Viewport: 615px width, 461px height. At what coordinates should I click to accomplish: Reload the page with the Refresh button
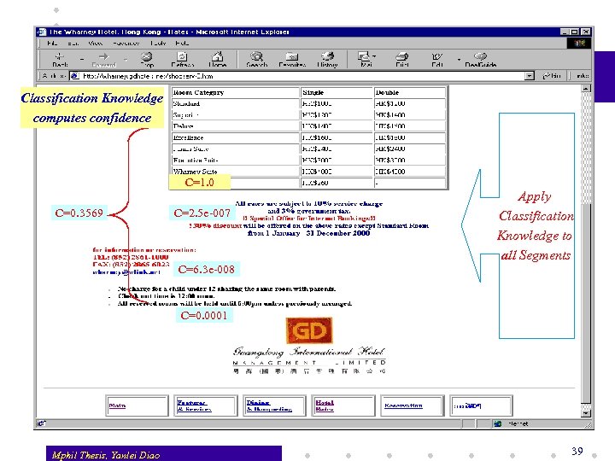183,60
